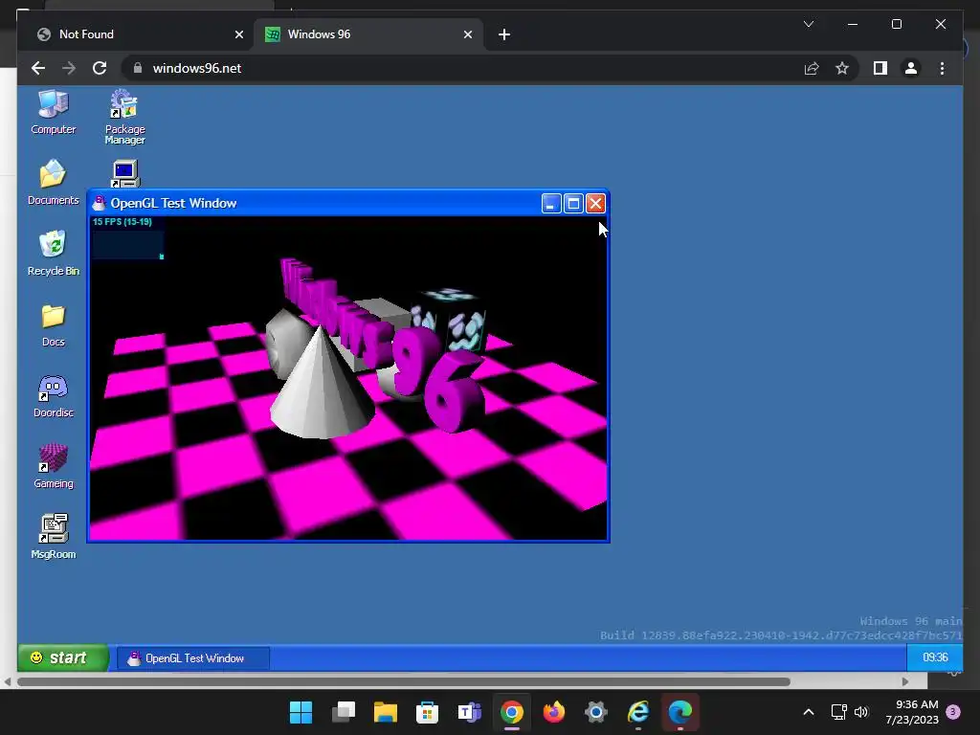
Task: Minimize the OpenGL Test Window
Action: 550,203
